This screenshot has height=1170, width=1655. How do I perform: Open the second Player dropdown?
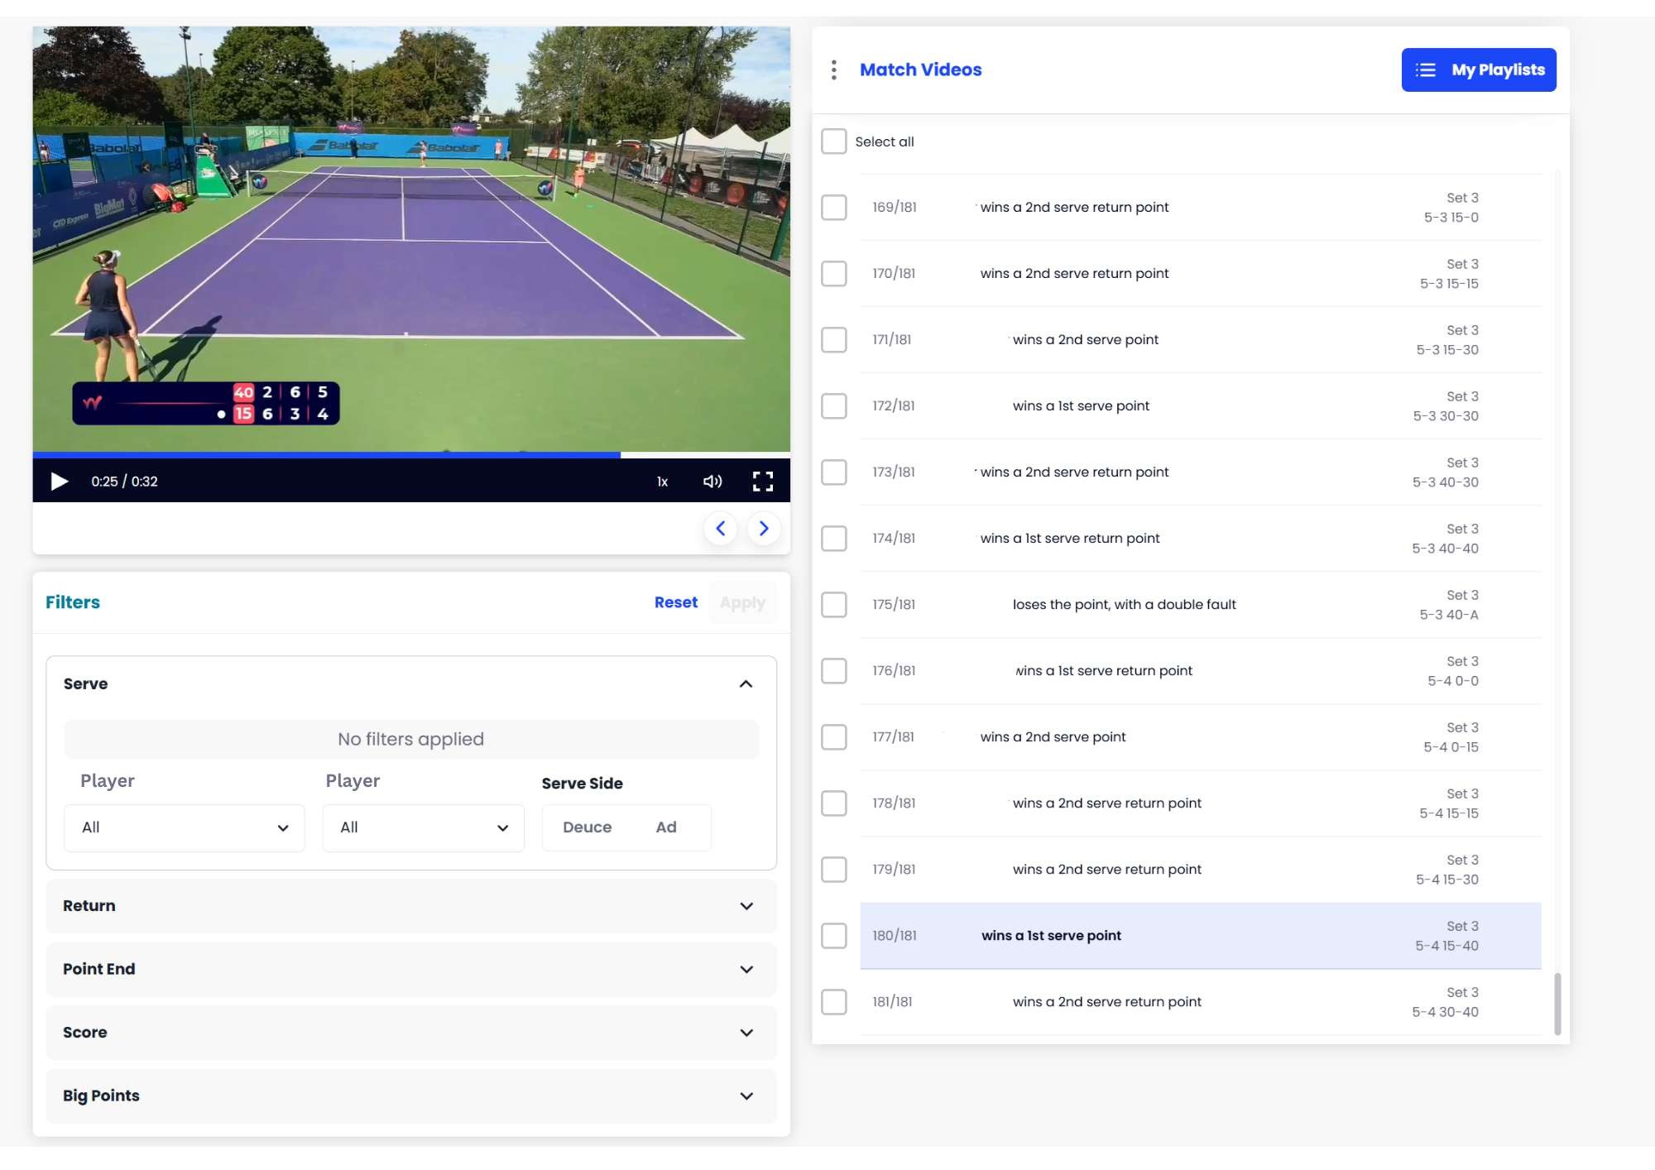click(x=423, y=827)
